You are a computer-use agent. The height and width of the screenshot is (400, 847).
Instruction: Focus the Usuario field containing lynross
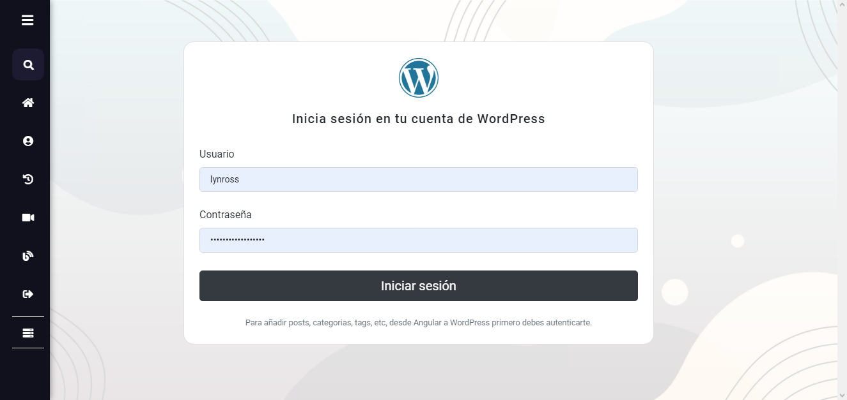point(419,179)
